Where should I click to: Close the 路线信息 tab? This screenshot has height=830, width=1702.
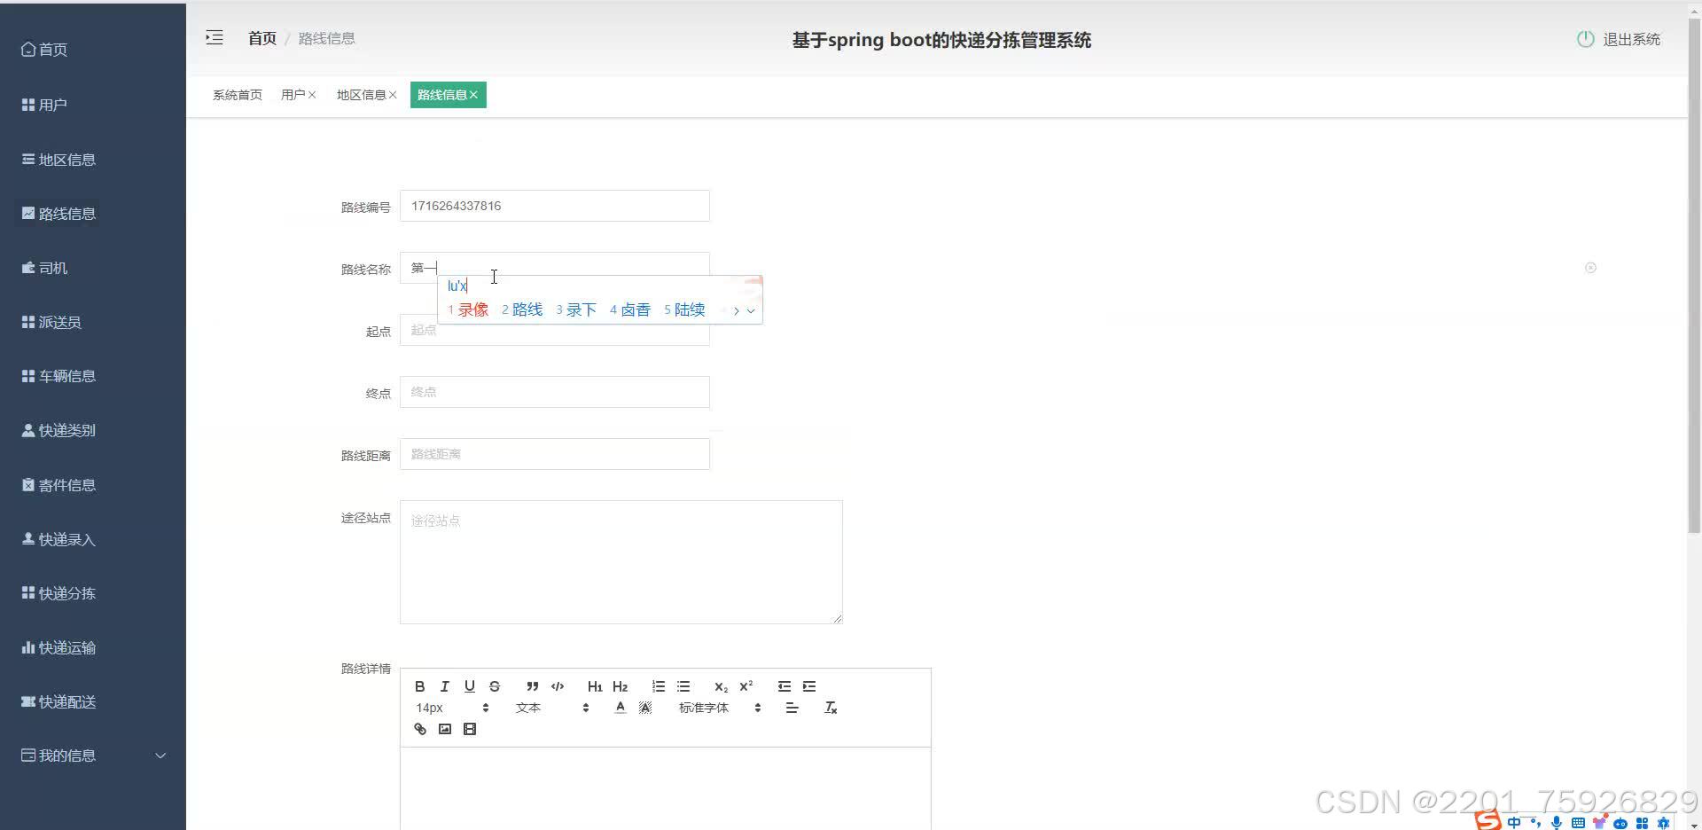click(x=473, y=95)
